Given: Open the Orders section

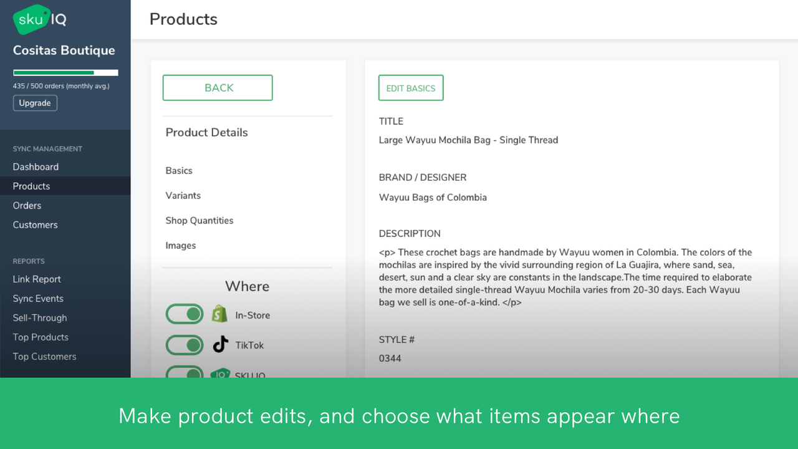Looking at the screenshot, I should 27,205.
